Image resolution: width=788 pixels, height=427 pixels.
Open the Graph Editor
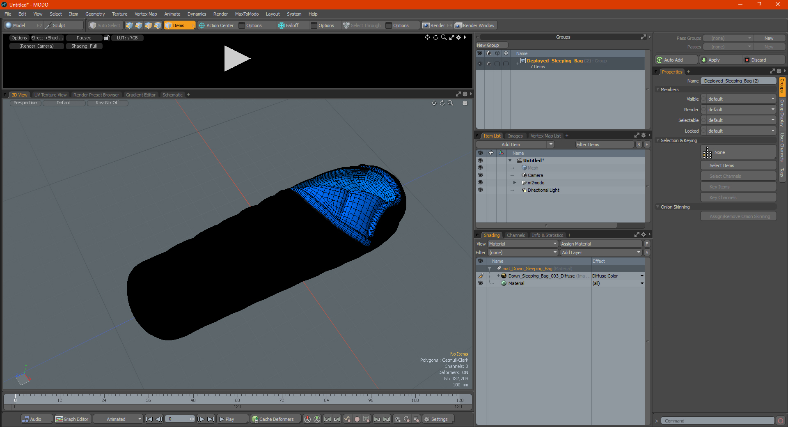[72, 419]
